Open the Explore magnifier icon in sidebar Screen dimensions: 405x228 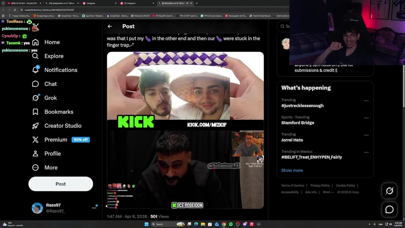35,56
